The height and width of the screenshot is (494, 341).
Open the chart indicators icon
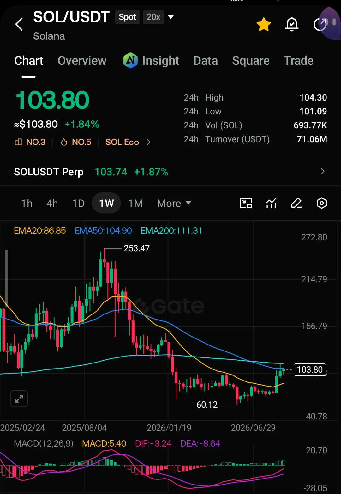click(271, 203)
